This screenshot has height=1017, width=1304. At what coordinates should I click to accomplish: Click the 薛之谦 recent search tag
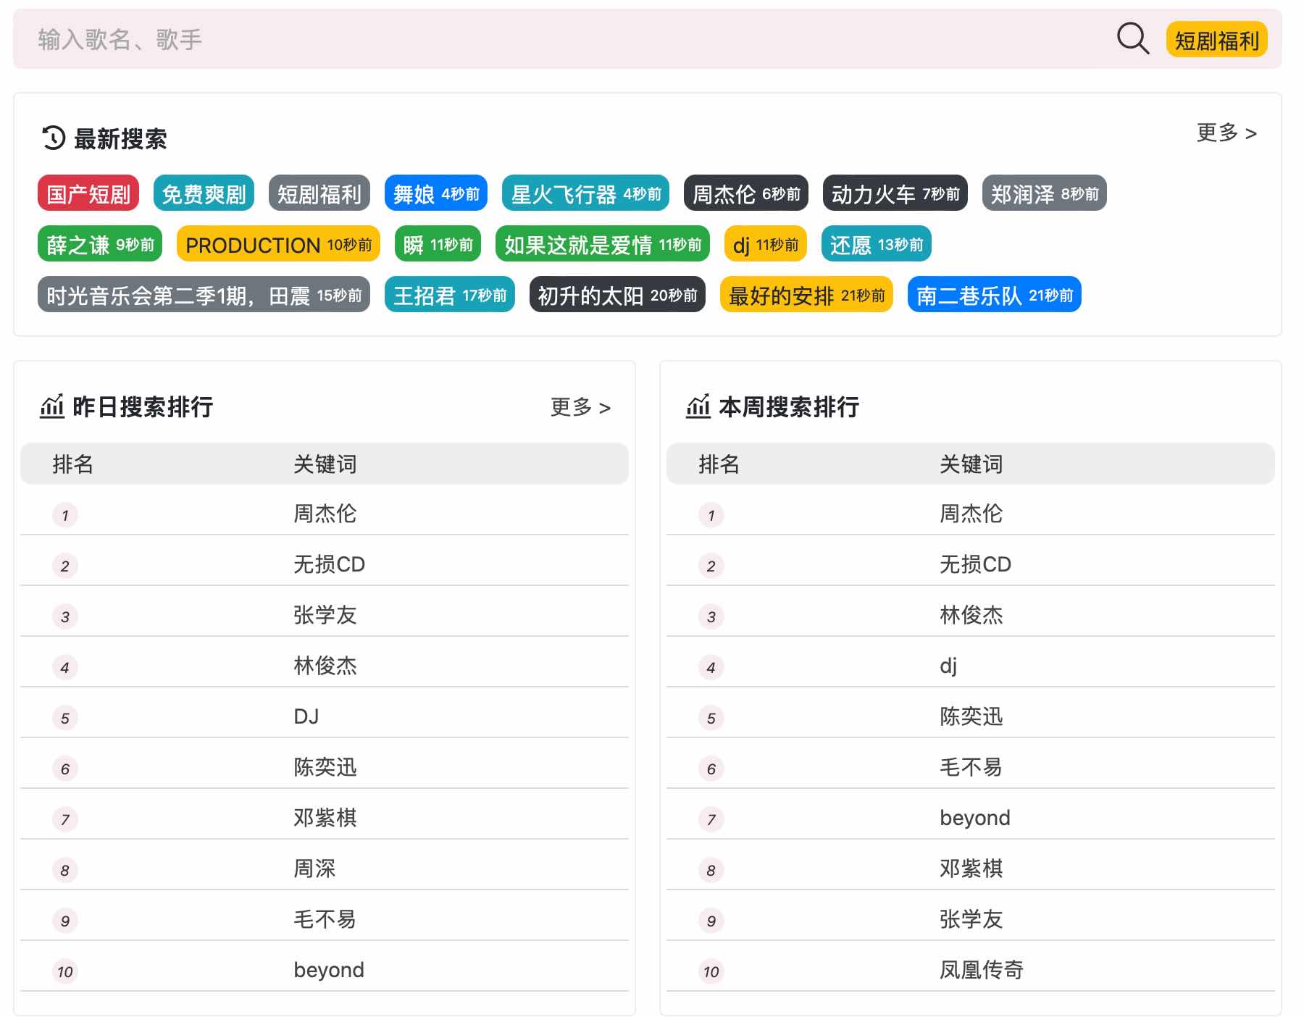click(100, 244)
